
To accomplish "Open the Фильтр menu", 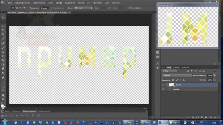I will tap(81, 3).
